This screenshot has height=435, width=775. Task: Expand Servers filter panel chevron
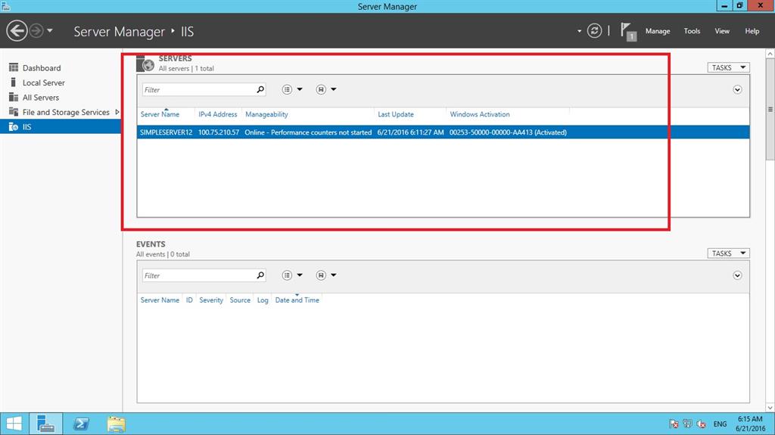(x=737, y=89)
